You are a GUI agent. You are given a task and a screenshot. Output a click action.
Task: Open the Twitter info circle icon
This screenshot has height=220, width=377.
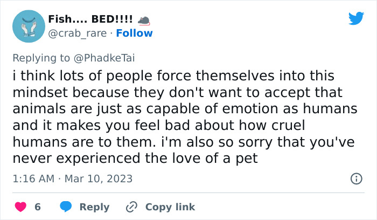(356, 178)
